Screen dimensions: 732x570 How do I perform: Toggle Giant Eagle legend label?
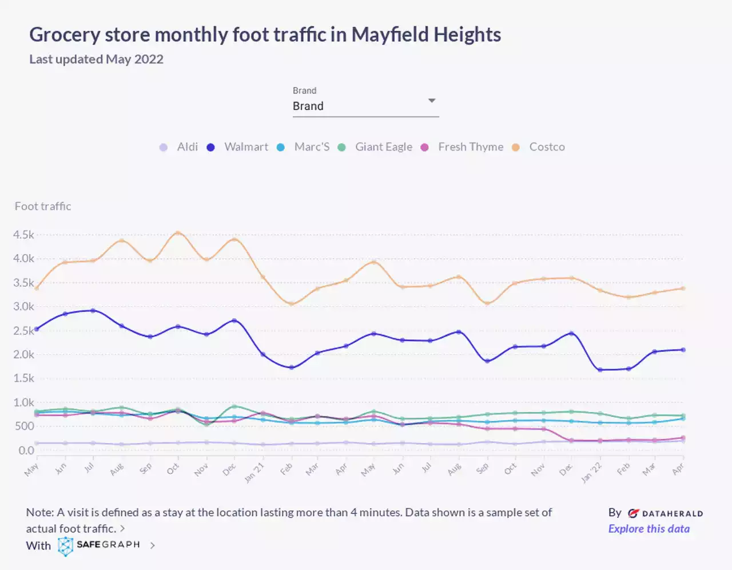point(384,147)
